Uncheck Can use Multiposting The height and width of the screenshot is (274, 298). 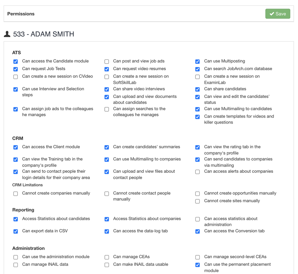198,61
